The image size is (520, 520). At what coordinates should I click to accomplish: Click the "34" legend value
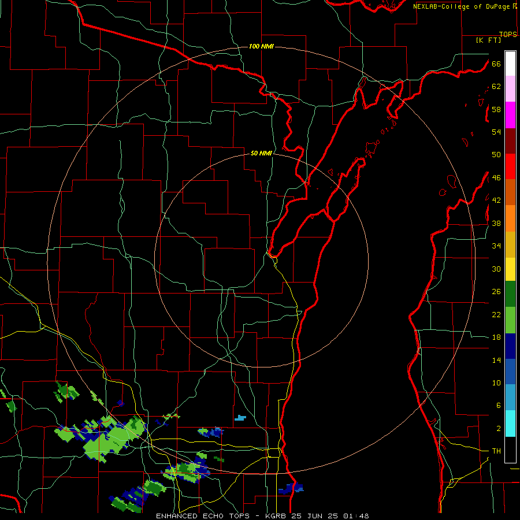tap(496, 246)
